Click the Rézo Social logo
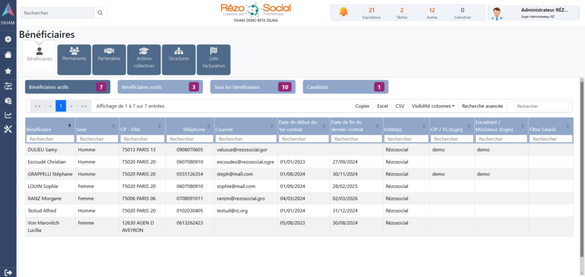 (255, 9)
